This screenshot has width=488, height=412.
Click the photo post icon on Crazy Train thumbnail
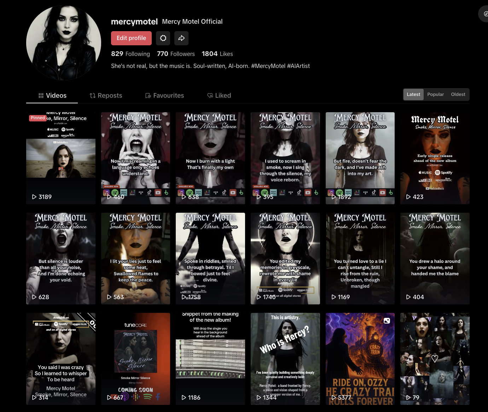(387, 321)
